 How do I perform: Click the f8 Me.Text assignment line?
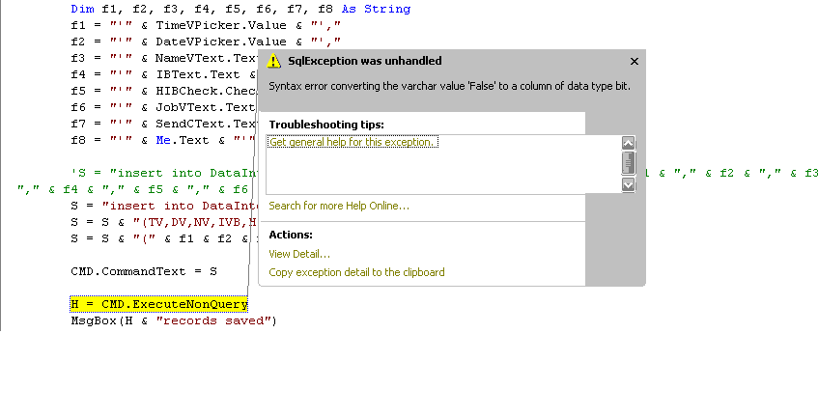pos(163,140)
